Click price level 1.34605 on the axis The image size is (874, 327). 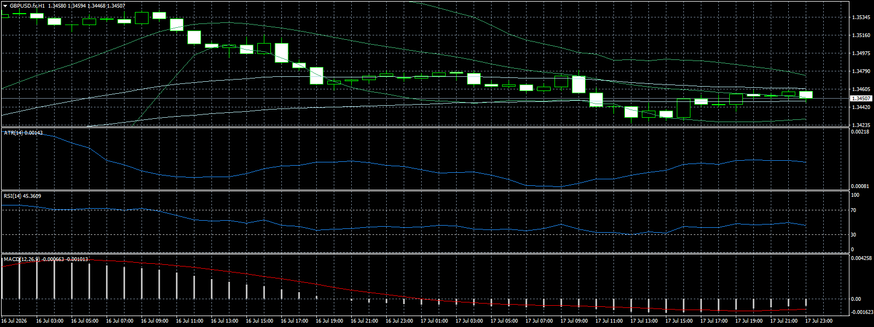click(861, 89)
